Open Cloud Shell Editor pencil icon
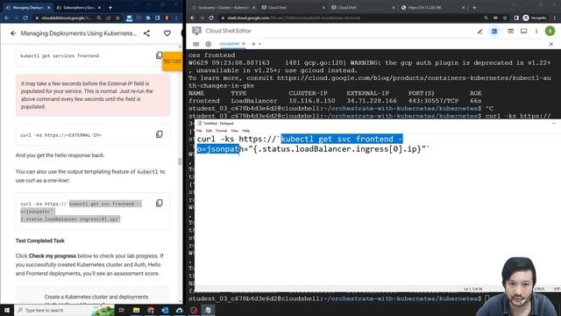Image resolution: width=561 pixels, height=316 pixels. coord(479,32)
